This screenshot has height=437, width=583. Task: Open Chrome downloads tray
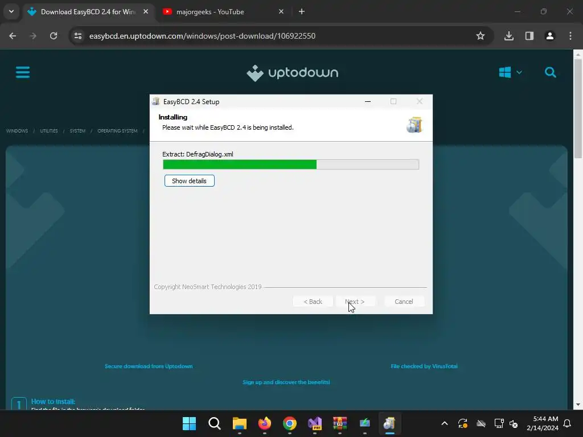(x=508, y=36)
